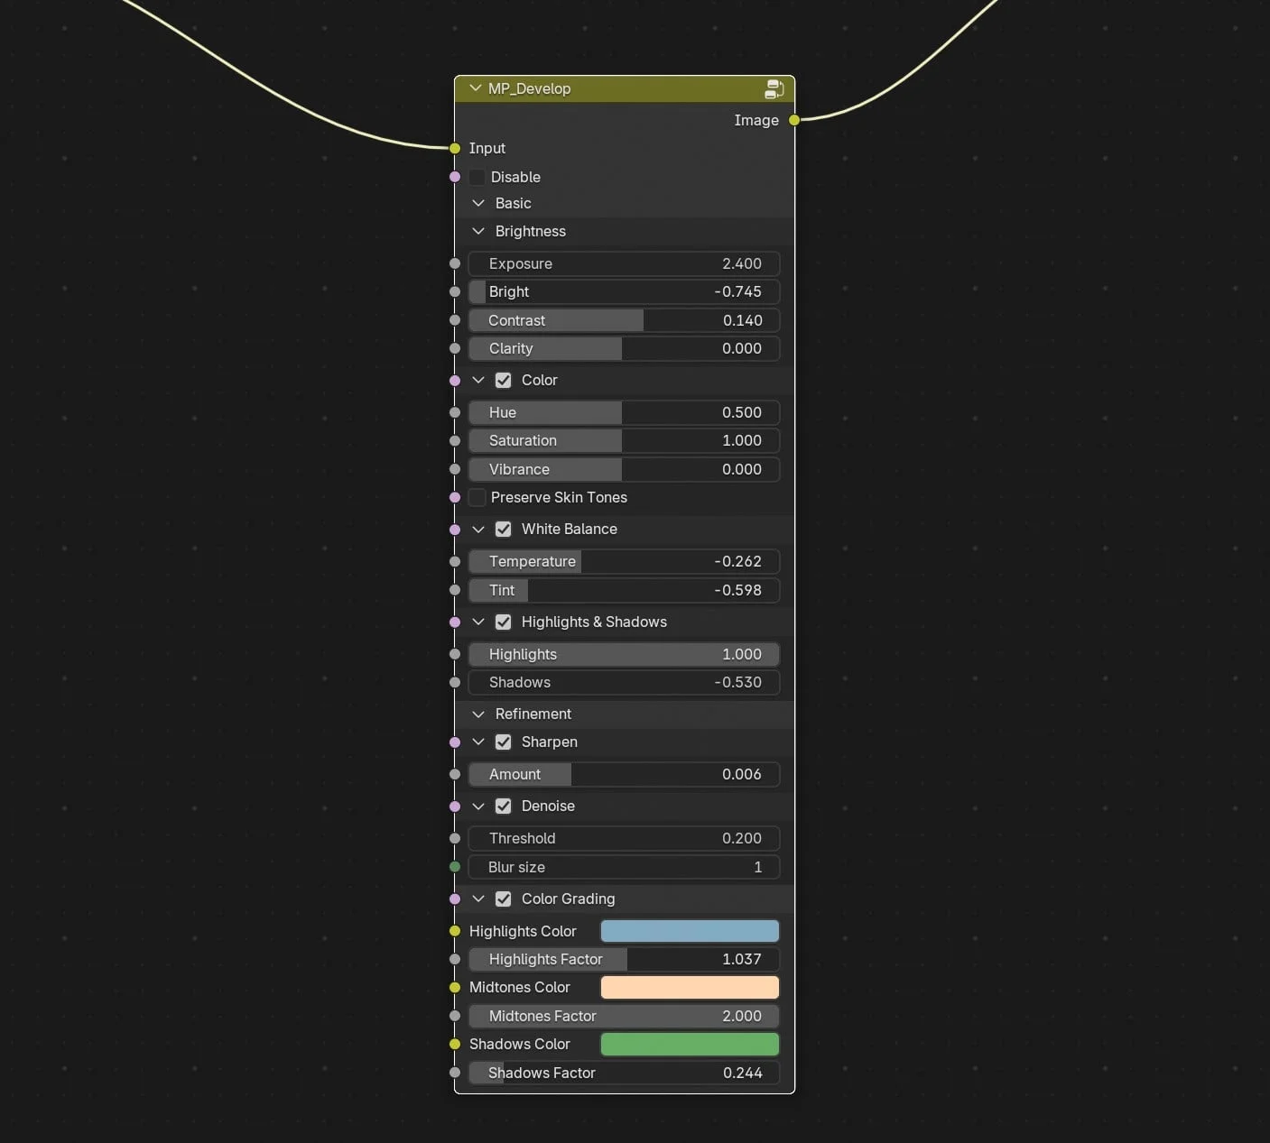Enable Preserve Skin Tones
1270x1143 pixels.
(x=477, y=497)
